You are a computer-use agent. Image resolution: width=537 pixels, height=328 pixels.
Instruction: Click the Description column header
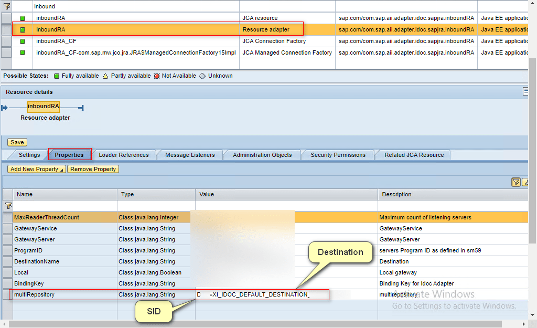pos(396,194)
